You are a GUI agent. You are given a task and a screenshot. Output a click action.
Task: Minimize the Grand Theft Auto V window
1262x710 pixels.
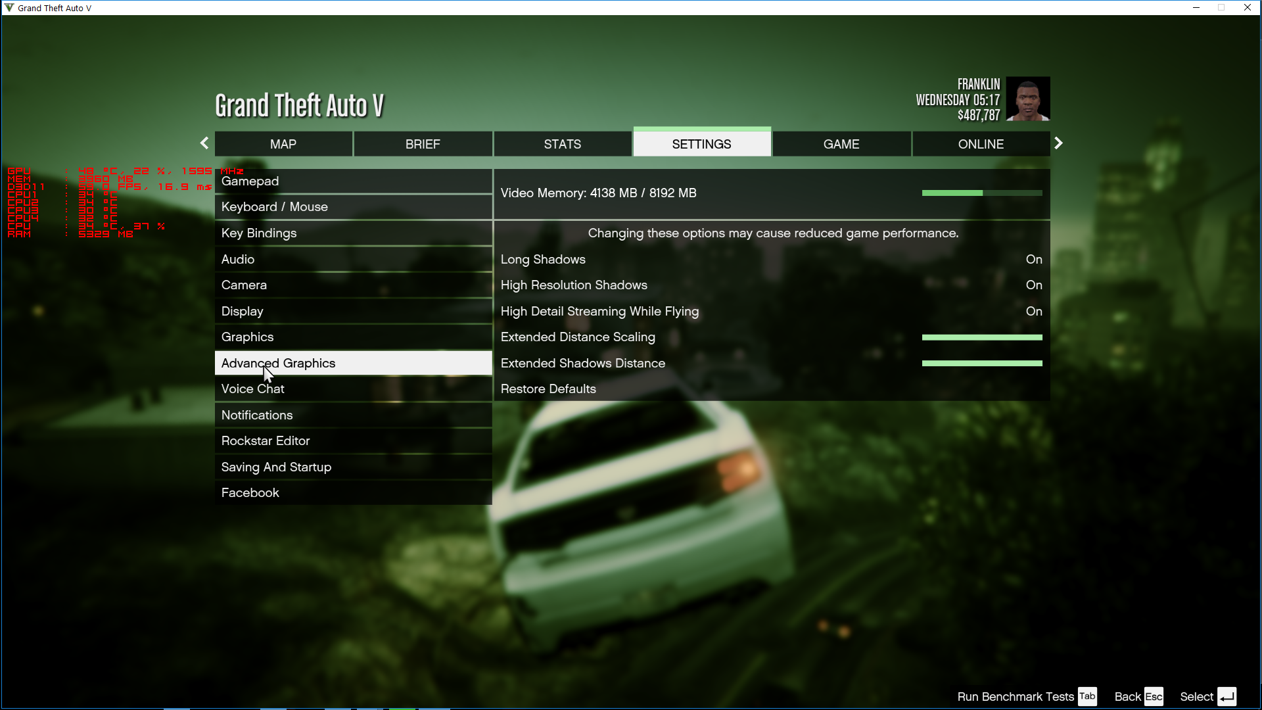(1196, 8)
